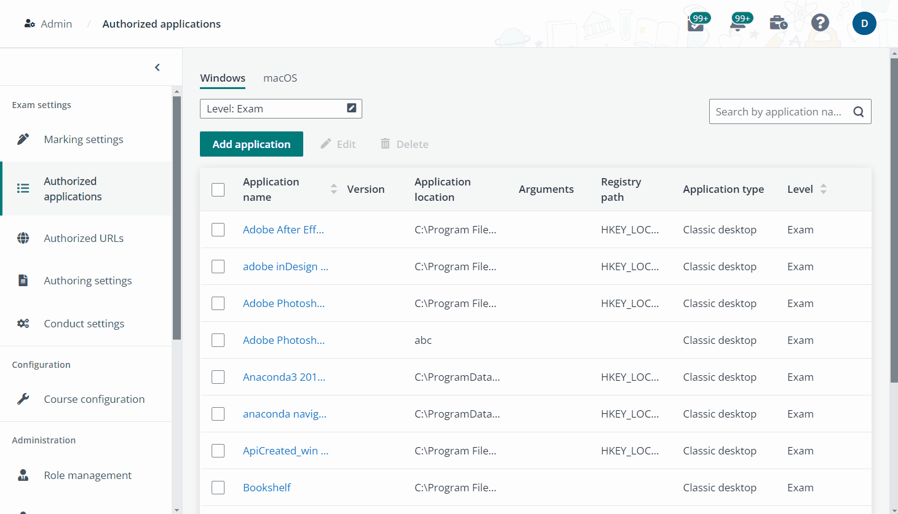Open the ApiCreated_win application link
The image size is (898, 514).
tap(286, 451)
